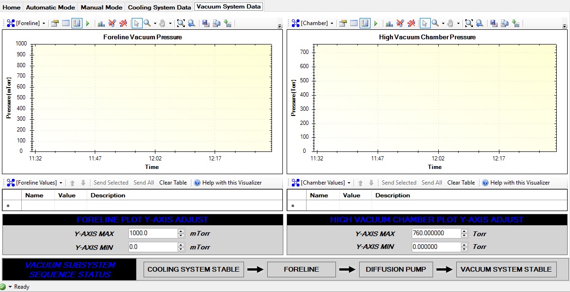This screenshot has height=292, width=570.
Task: Start the Foreline plot with the green play icon
Action: tap(89, 23)
